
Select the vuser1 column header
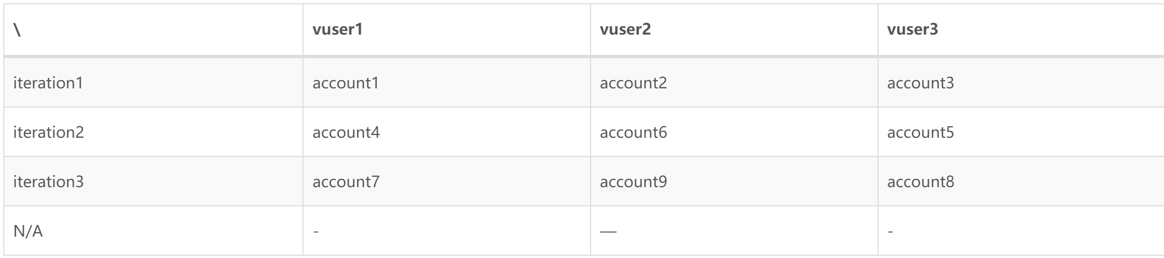pos(338,30)
